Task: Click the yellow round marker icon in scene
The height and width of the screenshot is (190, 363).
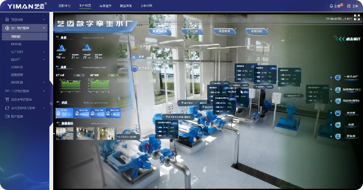Action: click(x=135, y=47)
